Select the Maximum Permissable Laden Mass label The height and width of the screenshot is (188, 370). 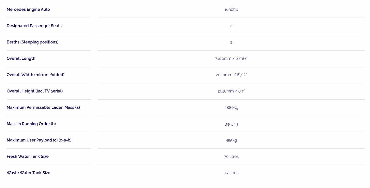point(43,108)
